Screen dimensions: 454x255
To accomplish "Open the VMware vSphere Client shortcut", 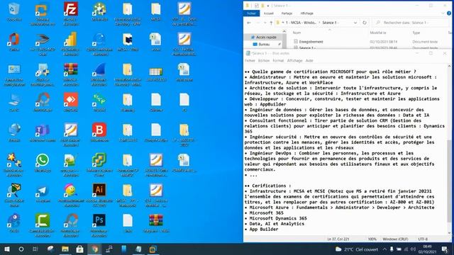I will (x=99, y=165).
